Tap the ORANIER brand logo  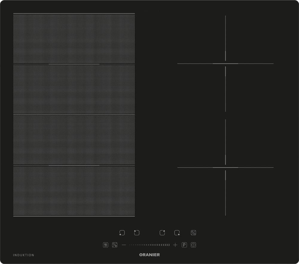point(149,255)
